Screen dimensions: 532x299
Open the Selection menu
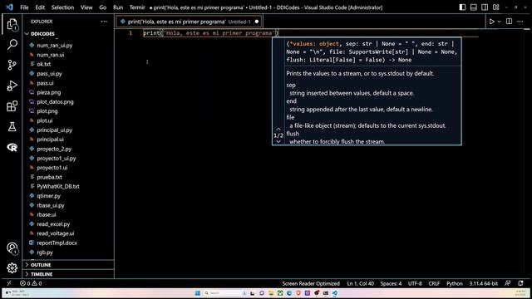coord(63,7)
